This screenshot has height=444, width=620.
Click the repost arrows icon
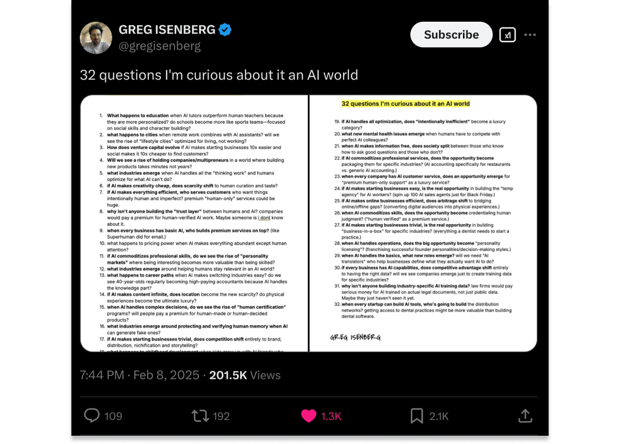[x=200, y=416]
